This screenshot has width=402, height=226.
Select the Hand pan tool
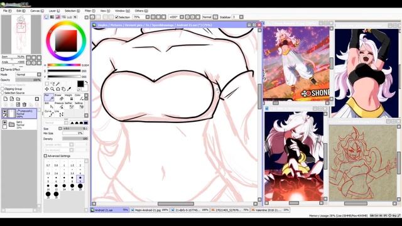[63, 89]
